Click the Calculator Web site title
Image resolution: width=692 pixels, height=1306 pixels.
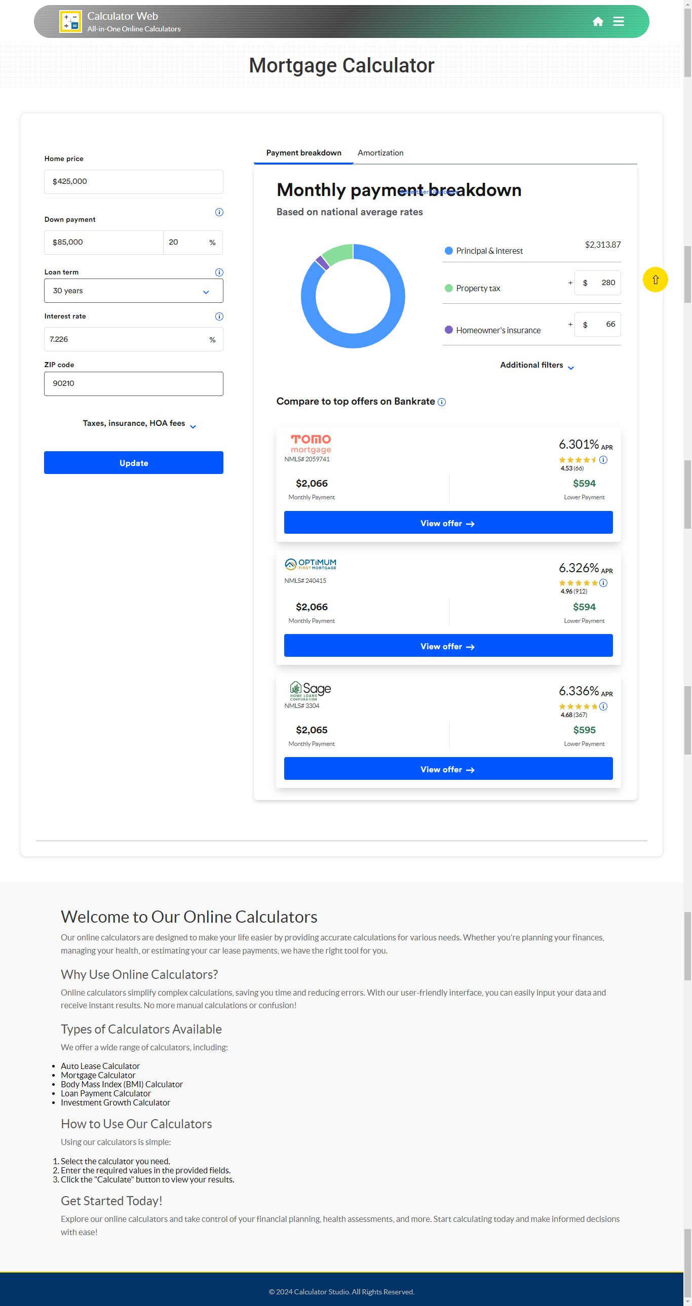123,16
